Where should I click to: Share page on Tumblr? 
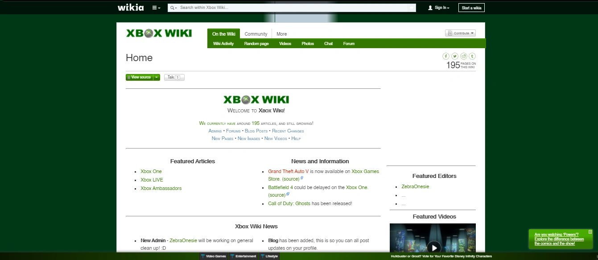point(472,56)
